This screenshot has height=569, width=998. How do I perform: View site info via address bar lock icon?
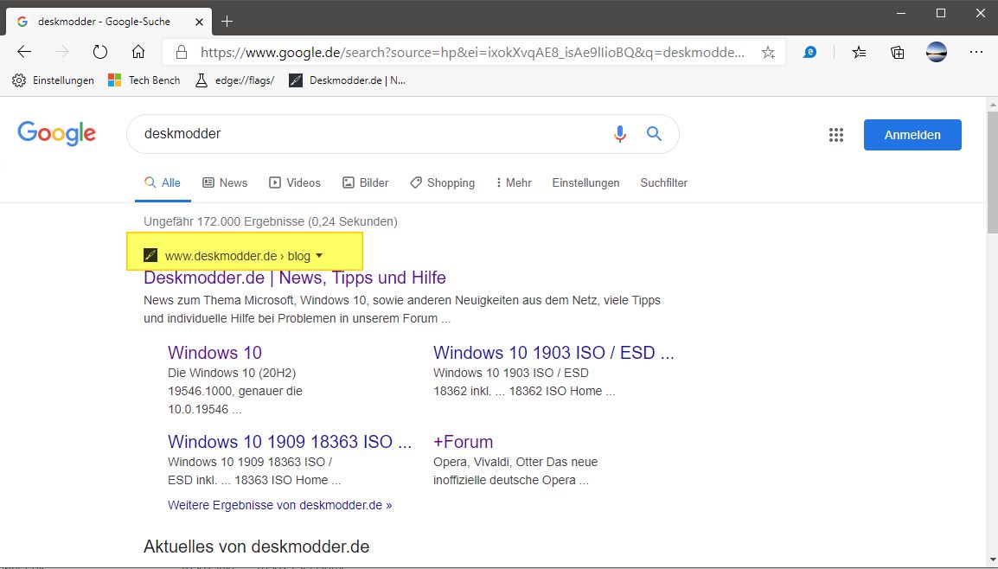(x=182, y=52)
